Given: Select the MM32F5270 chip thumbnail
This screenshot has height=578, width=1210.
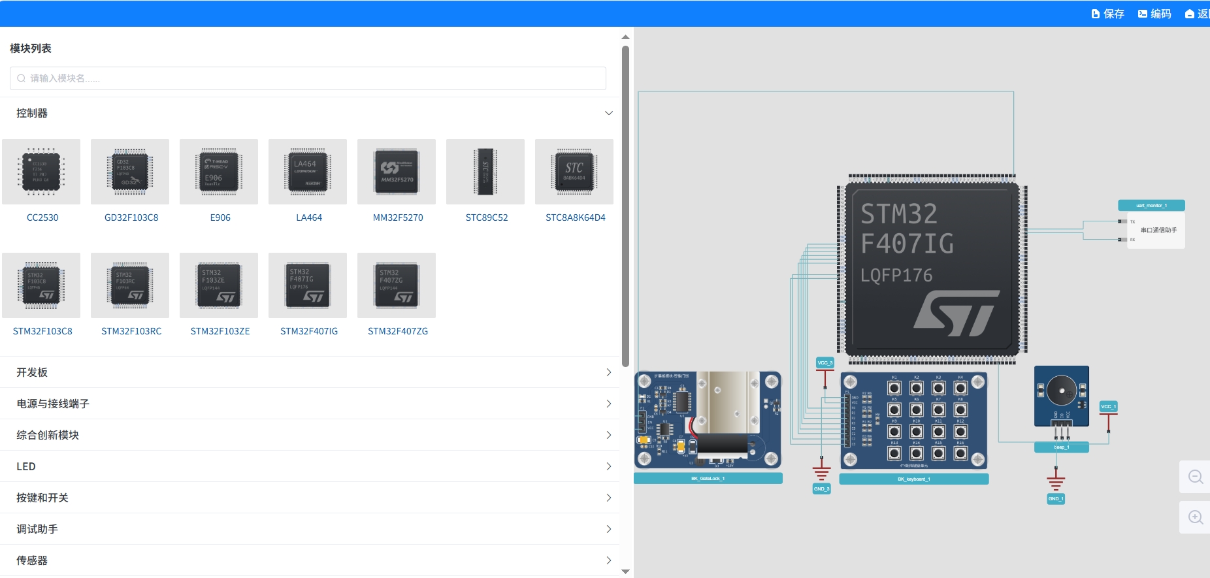Looking at the screenshot, I should pyautogui.click(x=397, y=172).
